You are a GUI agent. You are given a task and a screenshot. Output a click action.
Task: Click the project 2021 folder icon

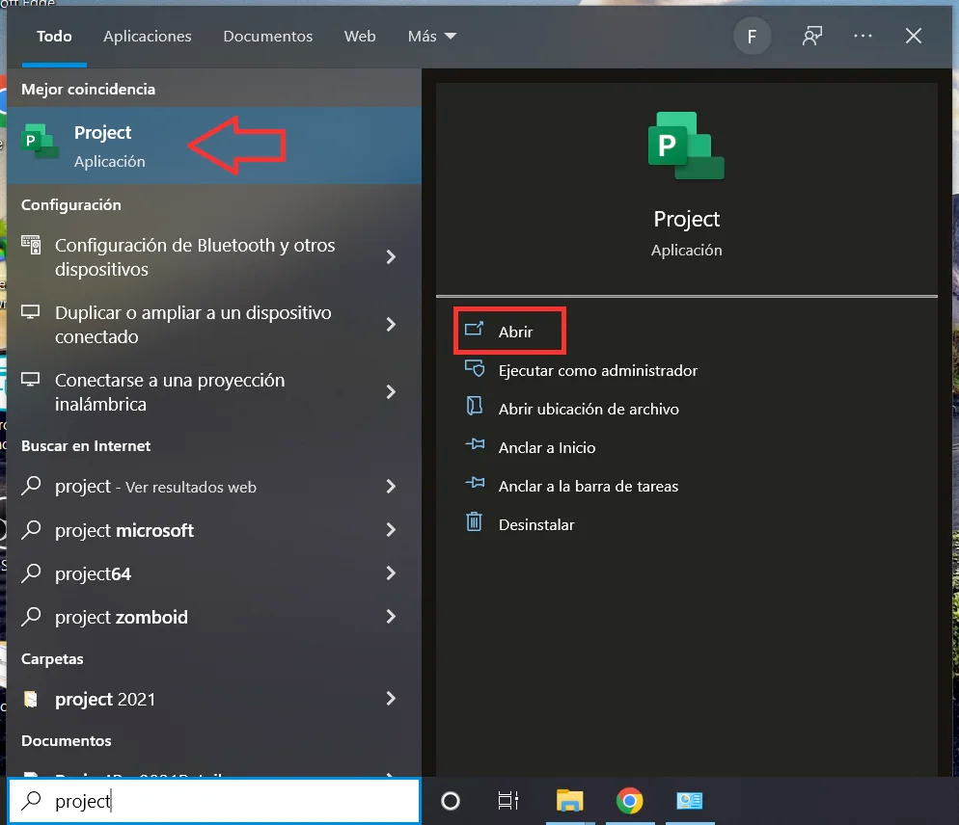pyautogui.click(x=31, y=699)
